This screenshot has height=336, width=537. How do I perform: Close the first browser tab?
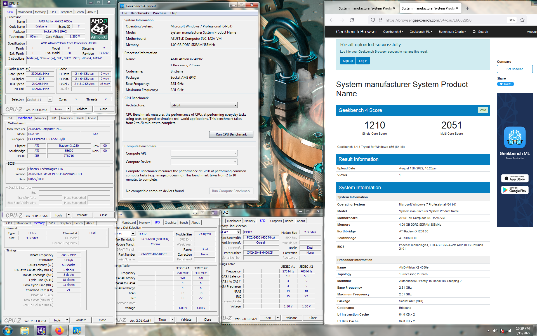point(394,8)
